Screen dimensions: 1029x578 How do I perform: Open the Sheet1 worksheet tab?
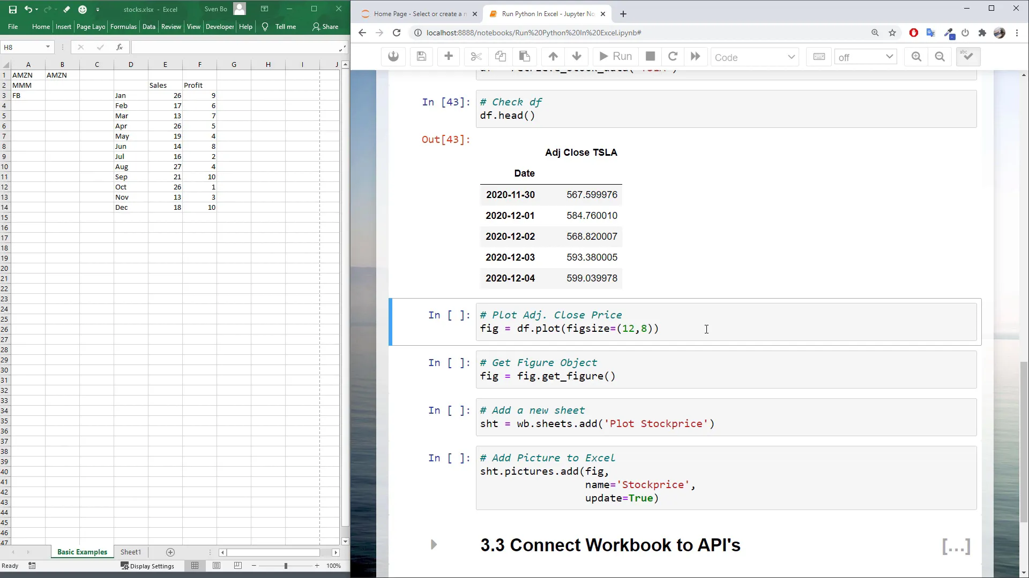131,552
